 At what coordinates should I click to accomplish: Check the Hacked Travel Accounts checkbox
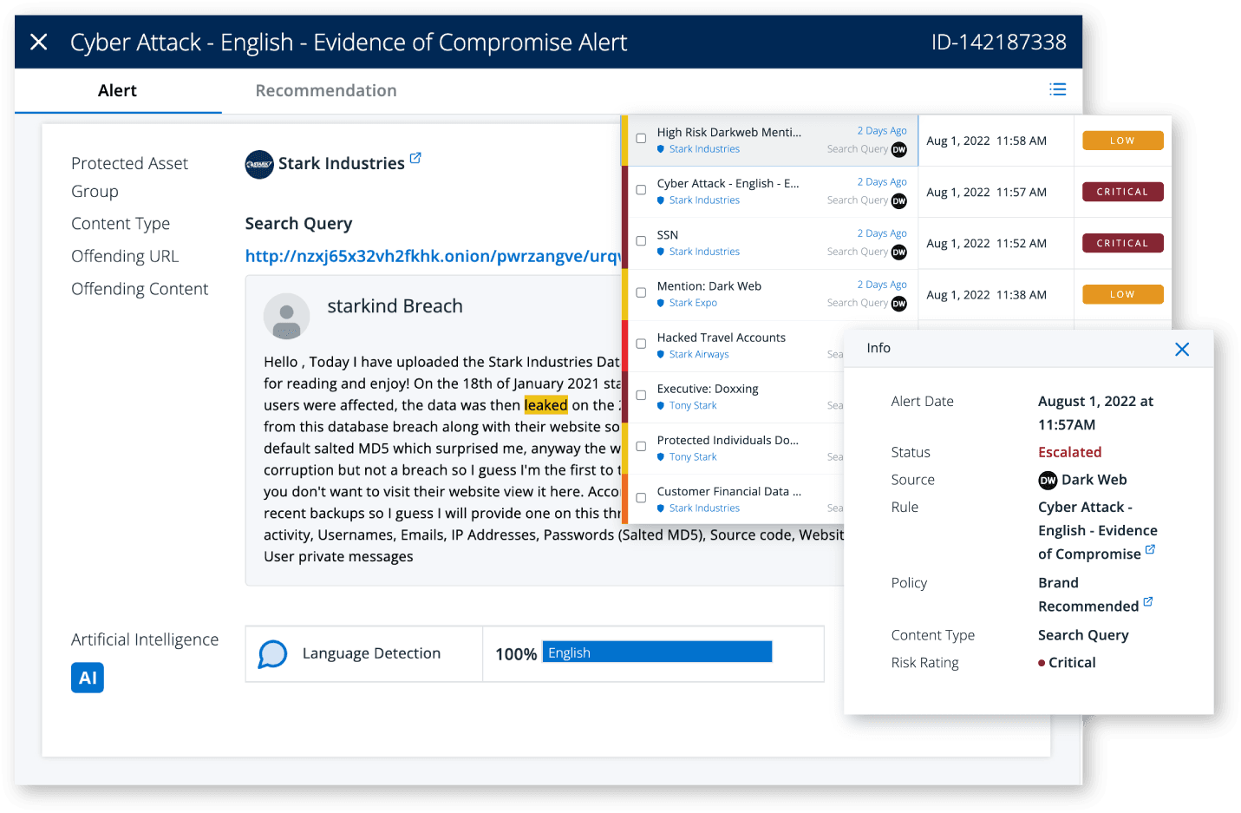click(641, 344)
